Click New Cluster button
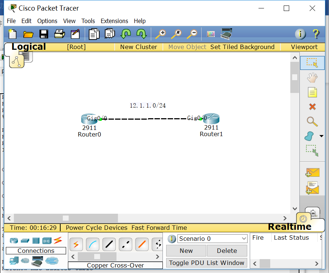Screen dimensions: 329x273 click(x=138, y=47)
